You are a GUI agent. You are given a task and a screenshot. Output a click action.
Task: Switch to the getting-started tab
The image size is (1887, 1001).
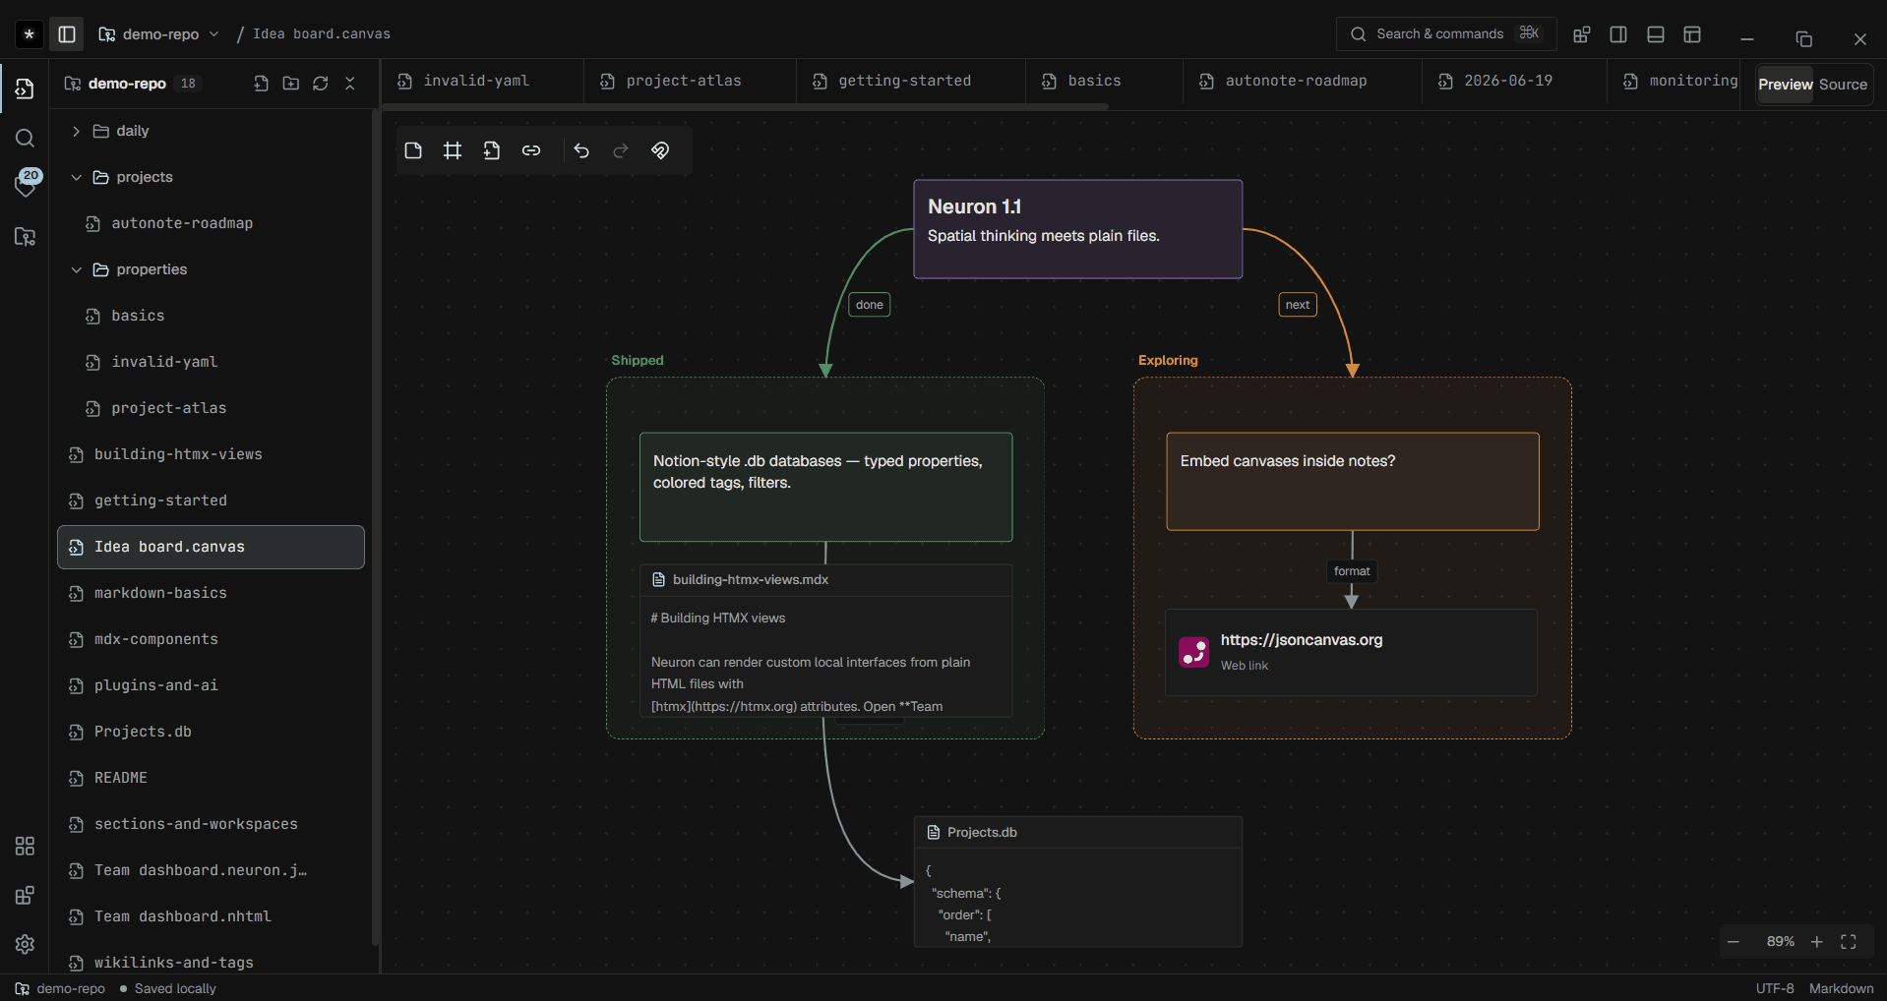[x=909, y=81]
